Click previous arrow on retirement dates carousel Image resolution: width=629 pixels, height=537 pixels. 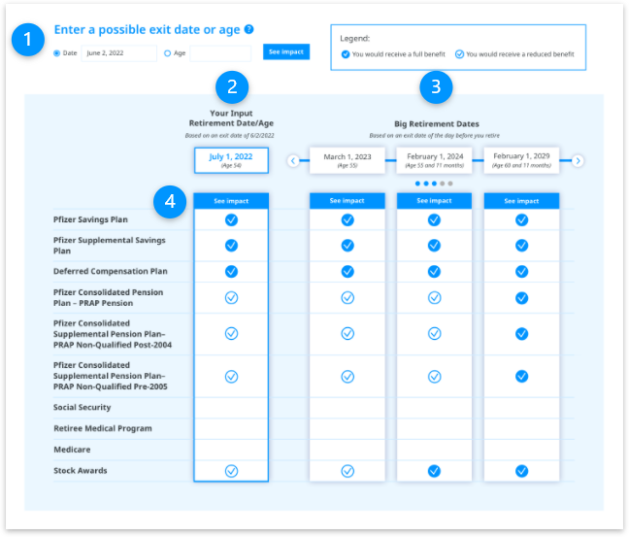pyautogui.click(x=293, y=161)
